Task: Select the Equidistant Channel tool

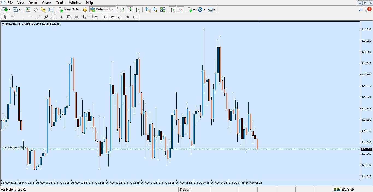Action: tap(46, 17)
